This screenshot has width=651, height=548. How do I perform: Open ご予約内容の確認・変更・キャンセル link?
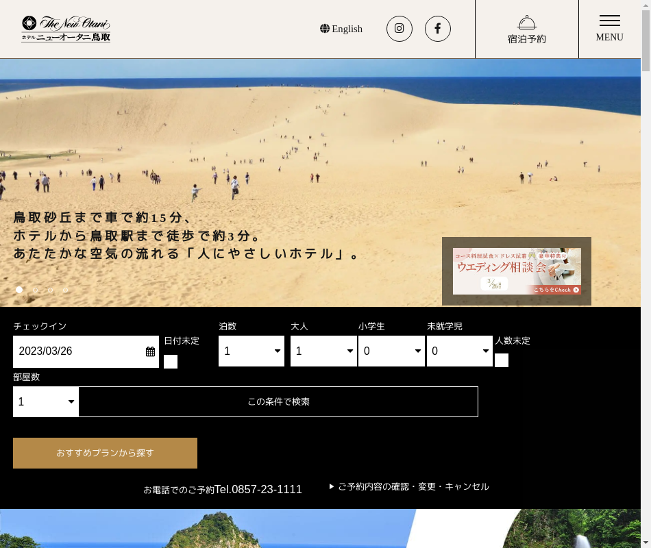pos(413,486)
